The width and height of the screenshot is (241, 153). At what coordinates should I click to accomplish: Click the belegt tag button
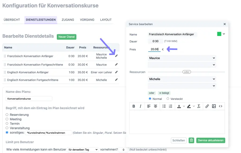pyautogui.click(x=164, y=93)
